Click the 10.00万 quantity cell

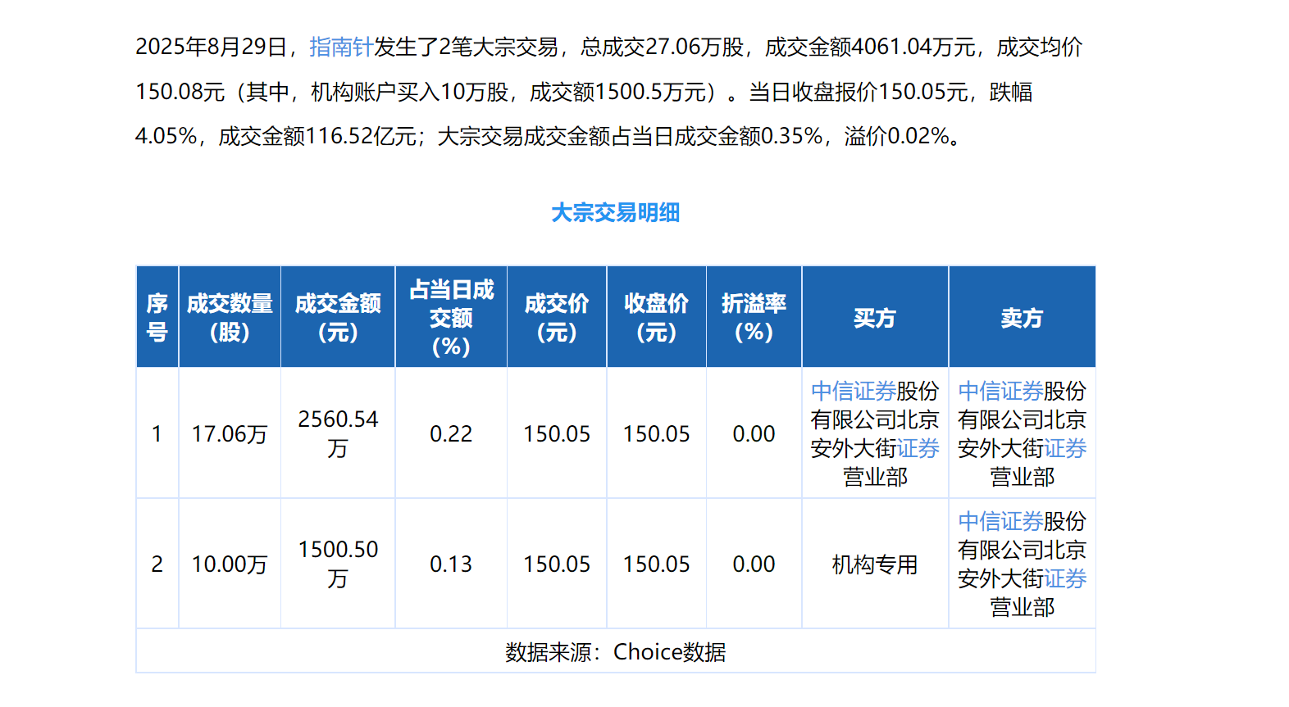click(x=230, y=564)
